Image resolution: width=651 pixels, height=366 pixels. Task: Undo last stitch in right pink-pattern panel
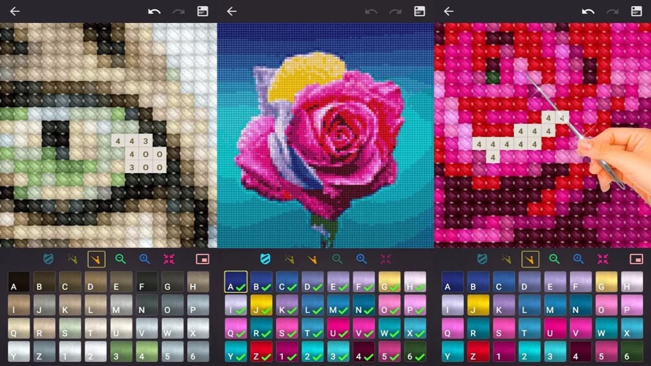coord(588,11)
